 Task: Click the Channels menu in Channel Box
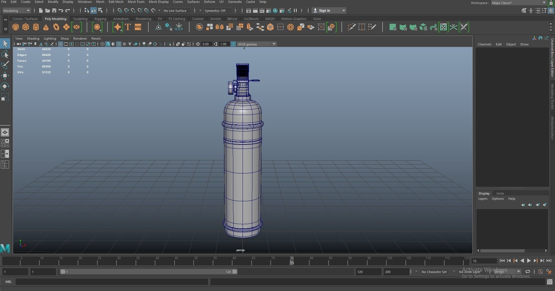point(484,44)
